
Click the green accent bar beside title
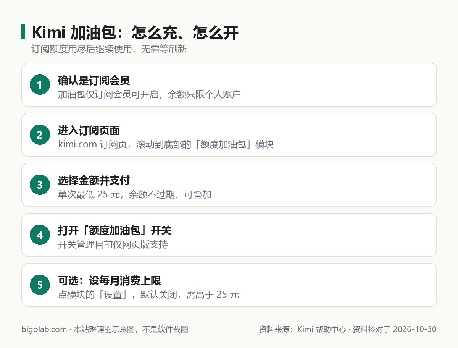pos(23,32)
